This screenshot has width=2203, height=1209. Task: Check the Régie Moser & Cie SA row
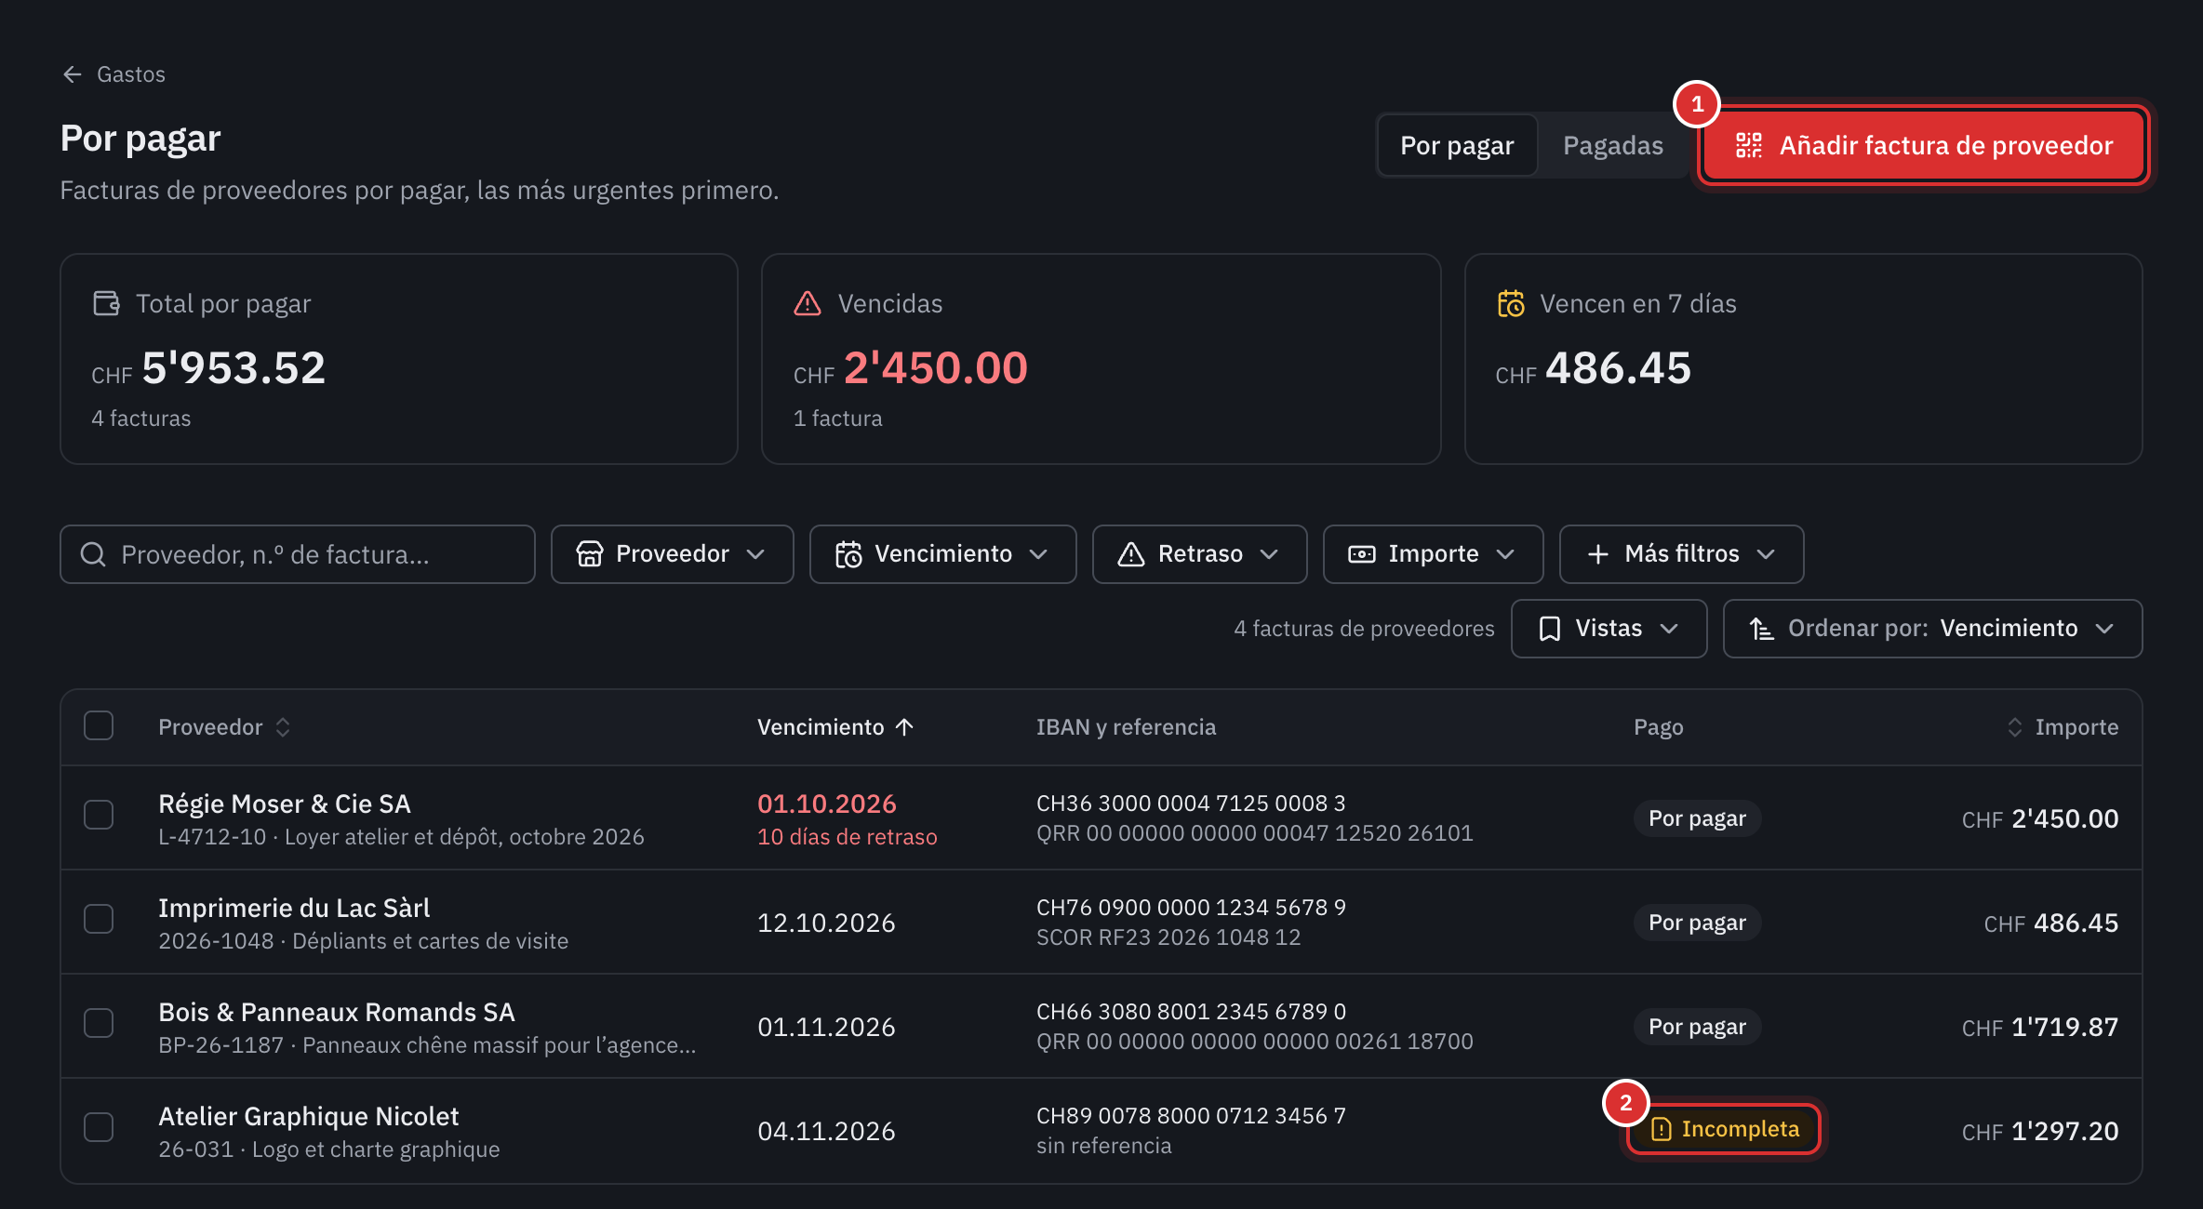point(99,815)
